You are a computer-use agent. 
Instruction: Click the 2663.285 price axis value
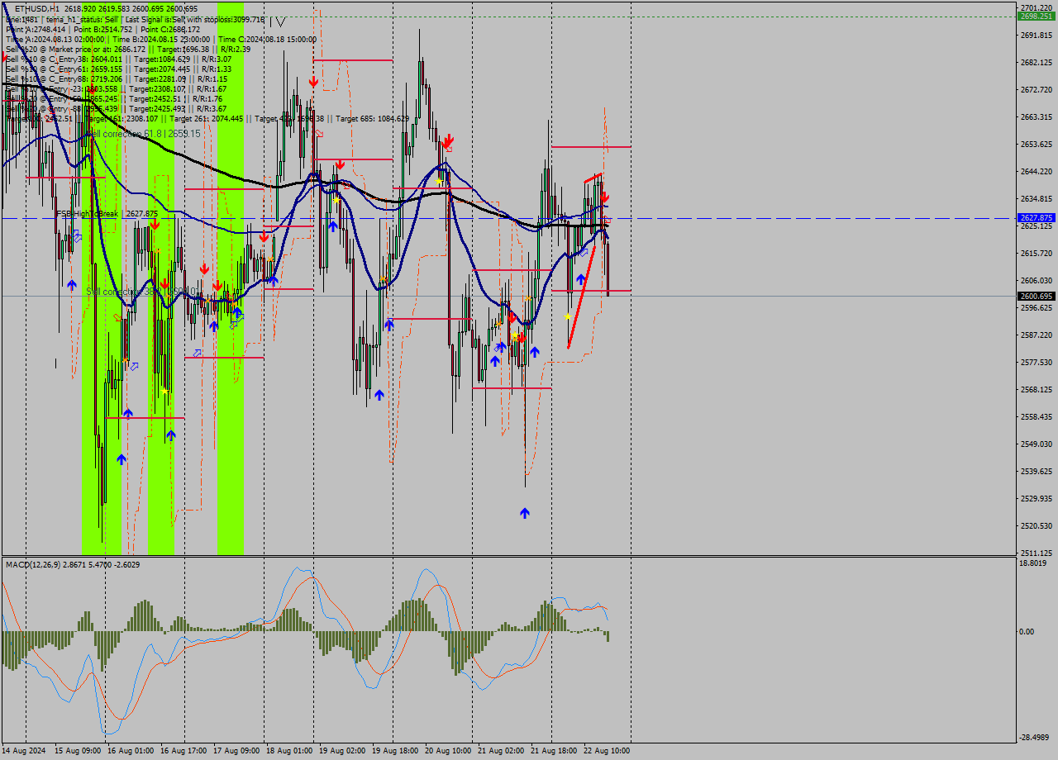click(1037, 116)
